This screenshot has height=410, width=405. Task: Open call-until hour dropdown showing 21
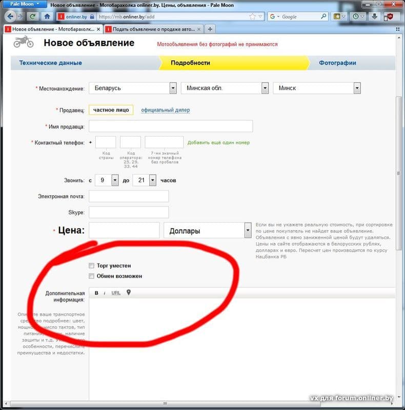(145, 180)
